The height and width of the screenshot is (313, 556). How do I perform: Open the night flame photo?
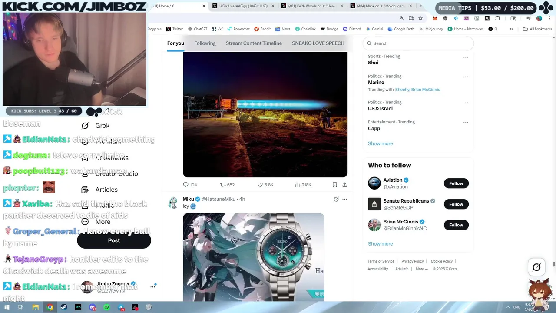(265, 114)
